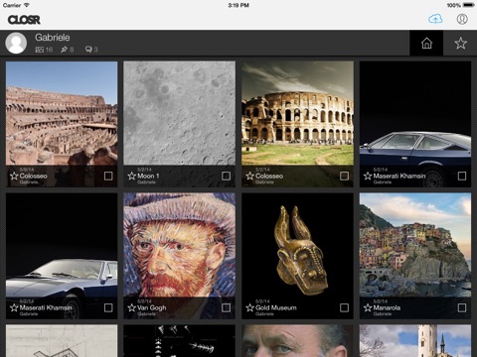Star the second-row Maserati Khamsin image

pyautogui.click(x=14, y=307)
